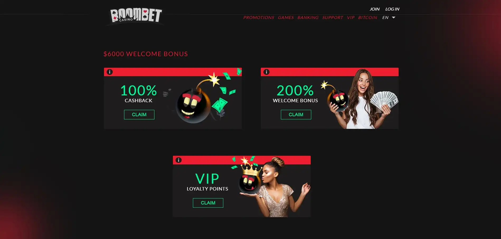Open the Games menu
501x239 pixels.
coord(286,18)
